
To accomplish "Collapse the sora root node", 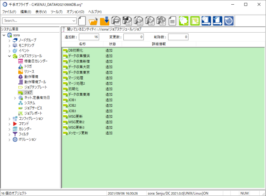I will 4,35.
